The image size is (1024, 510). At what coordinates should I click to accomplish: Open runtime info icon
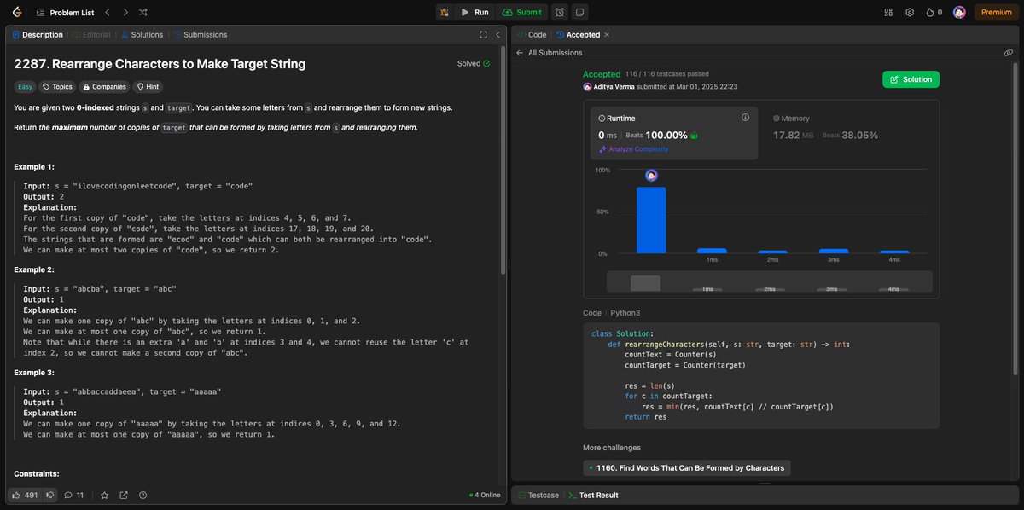click(745, 118)
